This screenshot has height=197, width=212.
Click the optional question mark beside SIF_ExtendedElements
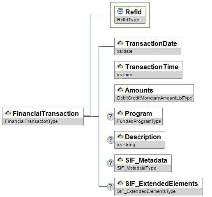pos(111,186)
